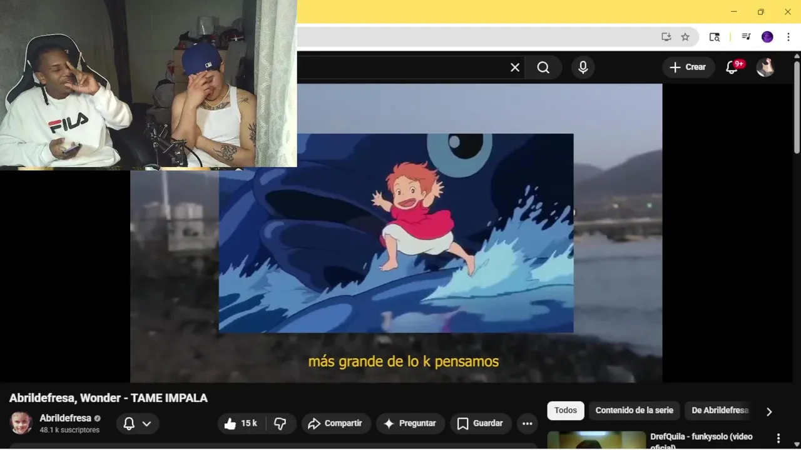Image resolution: width=801 pixels, height=450 pixels.
Task: Open options menu for DrefQuila video
Action: point(778,439)
